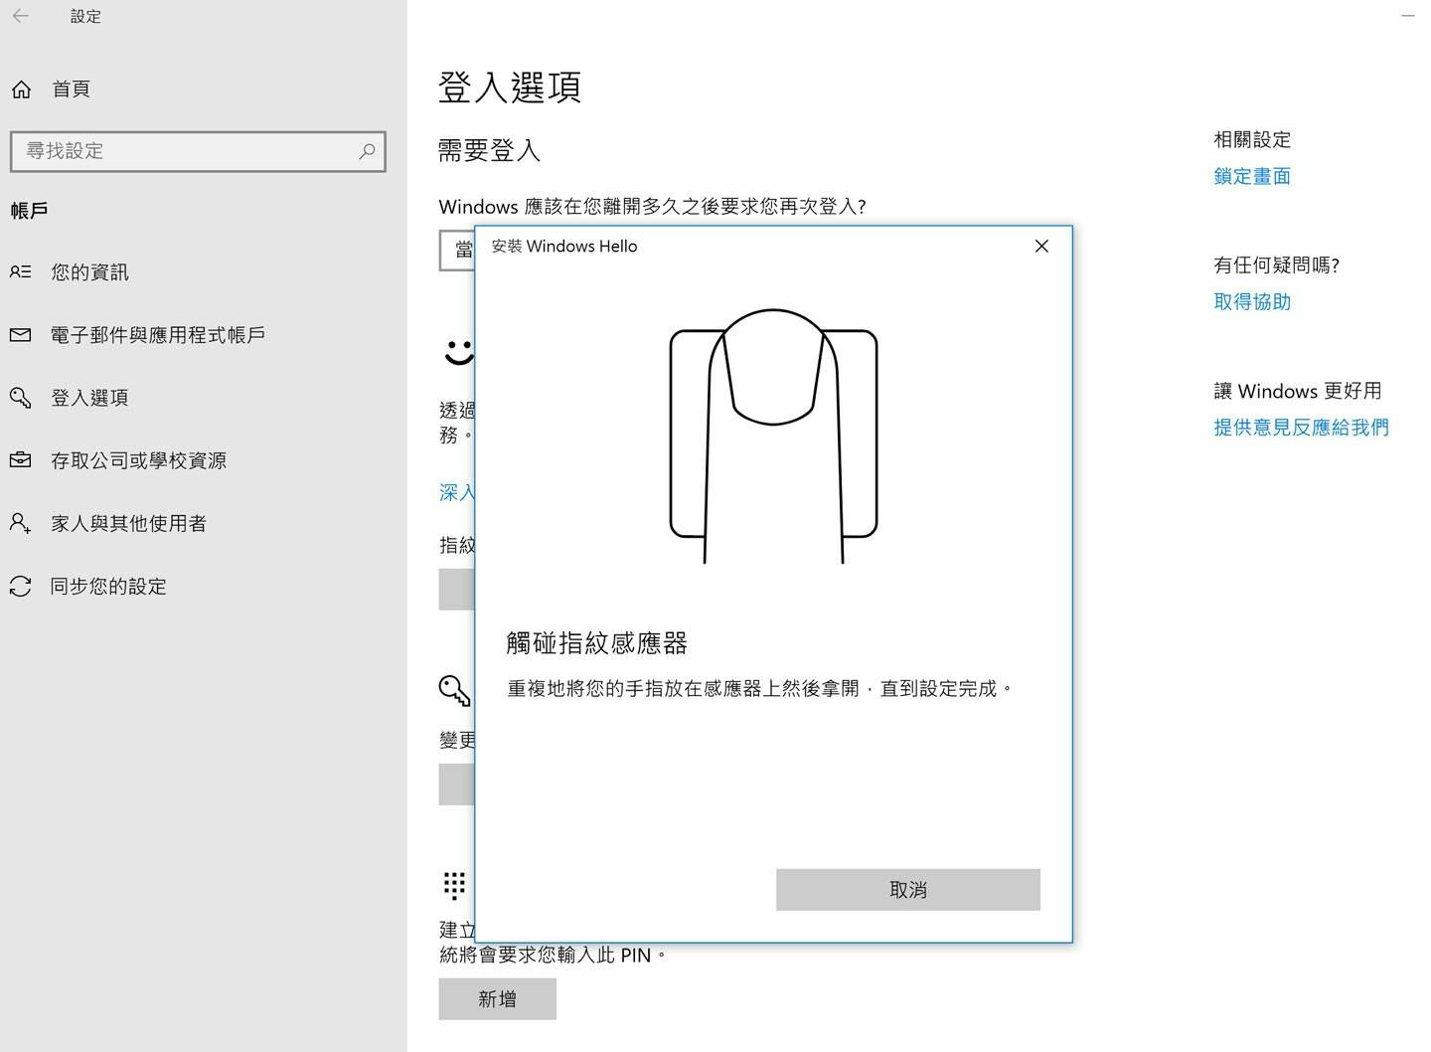Click the envelope icon for email accounts
This screenshot has height=1052, width=1431.
point(21,335)
